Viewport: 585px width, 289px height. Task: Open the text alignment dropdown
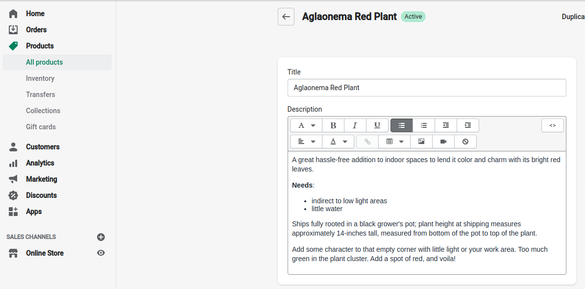(306, 142)
